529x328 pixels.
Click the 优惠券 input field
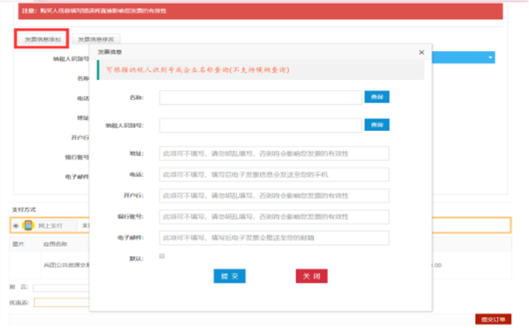pyautogui.click(x=60, y=303)
